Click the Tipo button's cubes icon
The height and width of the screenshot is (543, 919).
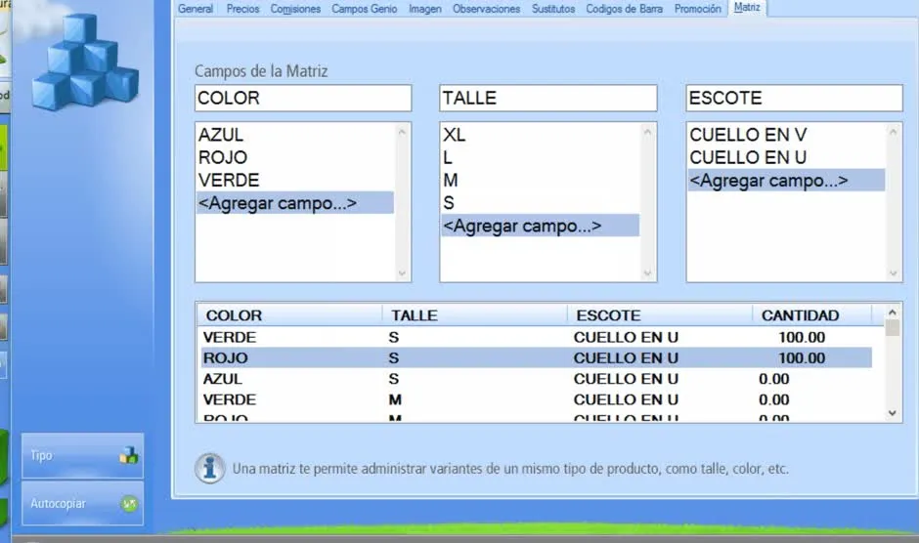click(129, 455)
